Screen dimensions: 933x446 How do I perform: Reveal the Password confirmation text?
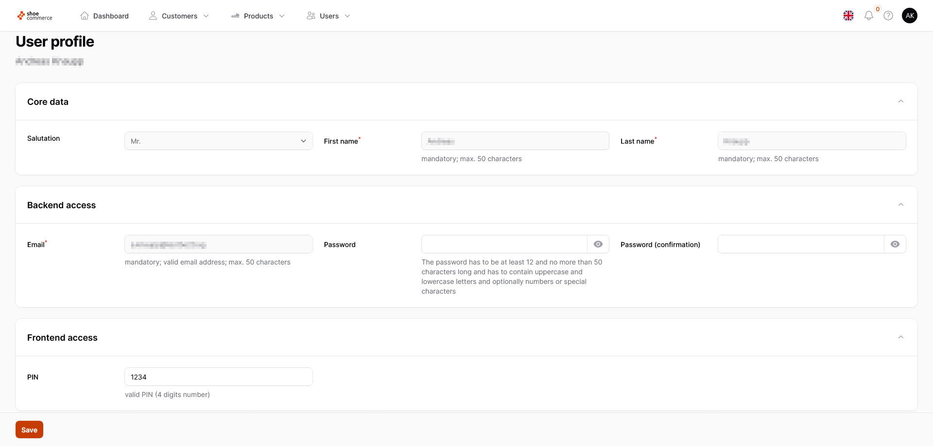coord(895,244)
